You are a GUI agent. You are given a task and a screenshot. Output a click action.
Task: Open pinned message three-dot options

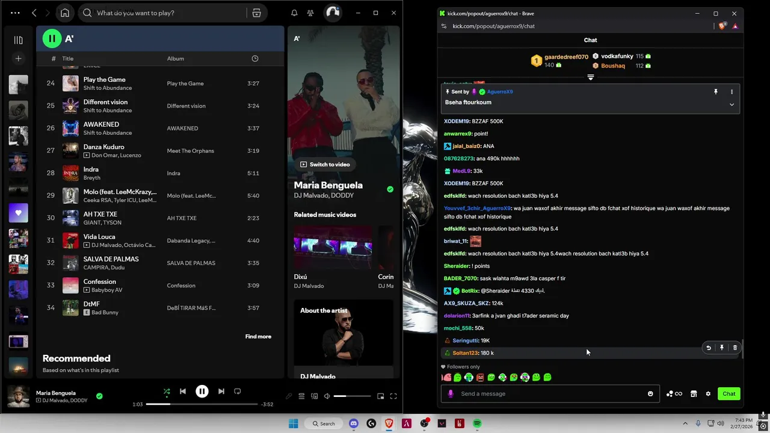(731, 92)
